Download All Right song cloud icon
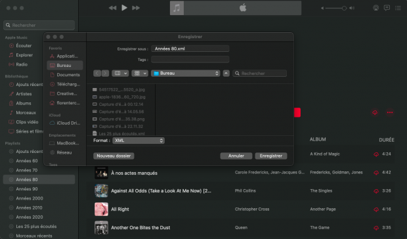407x239 pixels. pos(376,209)
